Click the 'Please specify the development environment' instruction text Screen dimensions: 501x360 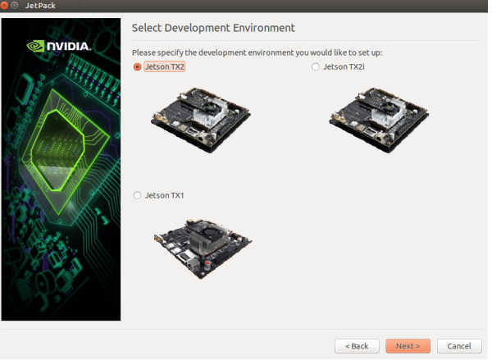[257, 52]
